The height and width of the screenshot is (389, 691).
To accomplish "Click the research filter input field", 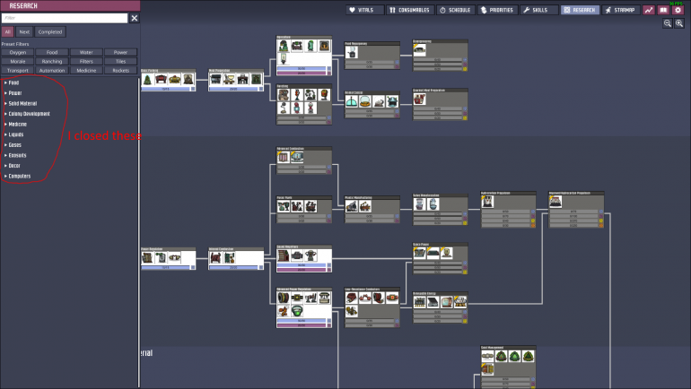I will [65, 18].
